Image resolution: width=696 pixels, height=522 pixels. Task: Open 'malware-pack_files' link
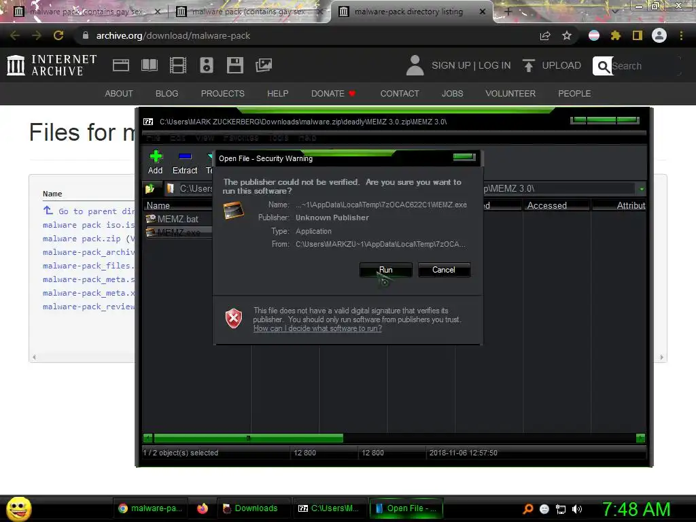tap(89, 266)
